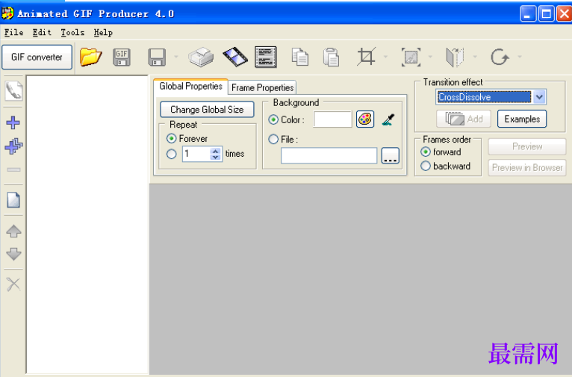Select the eyedropper color picker icon
Viewport: 572px width, 377px height.
click(388, 119)
